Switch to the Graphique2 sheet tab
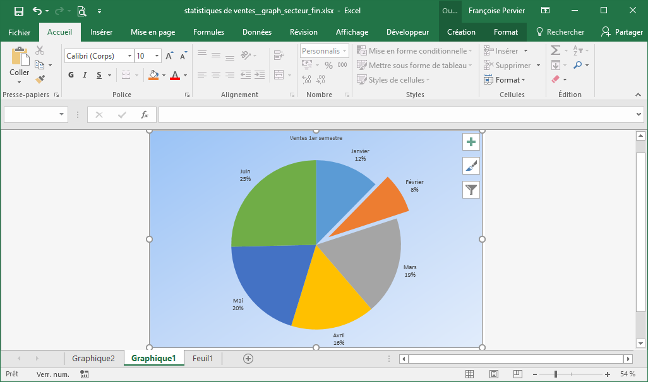This screenshot has width=648, height=382. [x=93, y=359]
